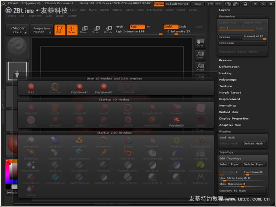
Task: Adjust the Rgb Intensity slider
Action: pos(139,32)
